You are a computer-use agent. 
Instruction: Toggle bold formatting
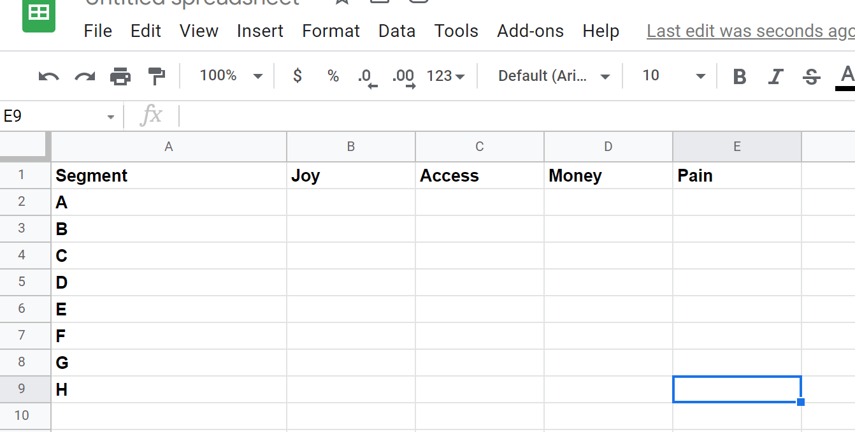tap(740, 76)
